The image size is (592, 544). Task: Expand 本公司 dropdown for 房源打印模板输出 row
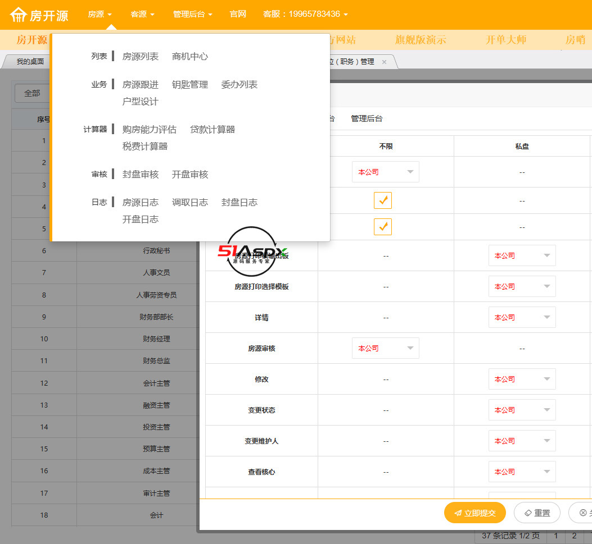click(522, 256)
